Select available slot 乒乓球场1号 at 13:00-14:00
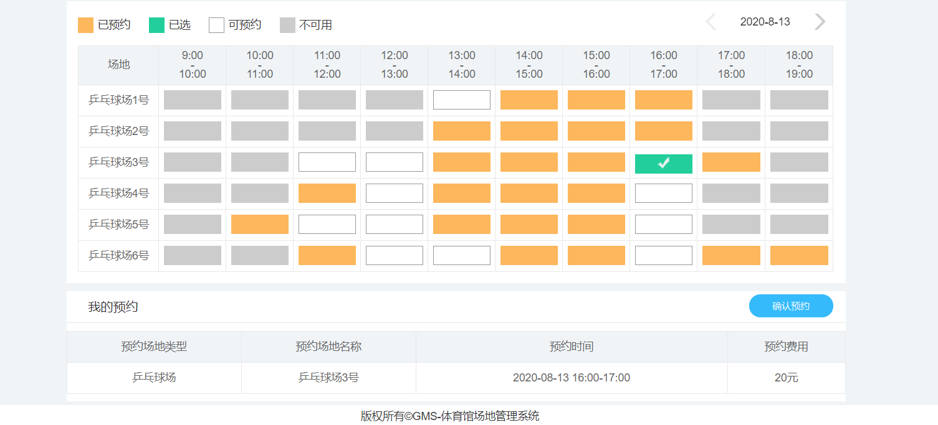The image size is (938, 425). tap(462, 100)
